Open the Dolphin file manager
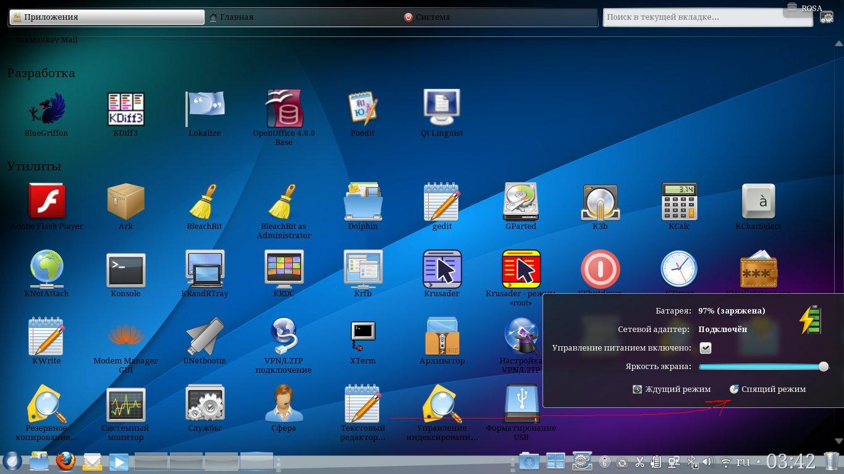Image resolution: width=844 pixels, height=474 pixels. [x=363, y=202]
